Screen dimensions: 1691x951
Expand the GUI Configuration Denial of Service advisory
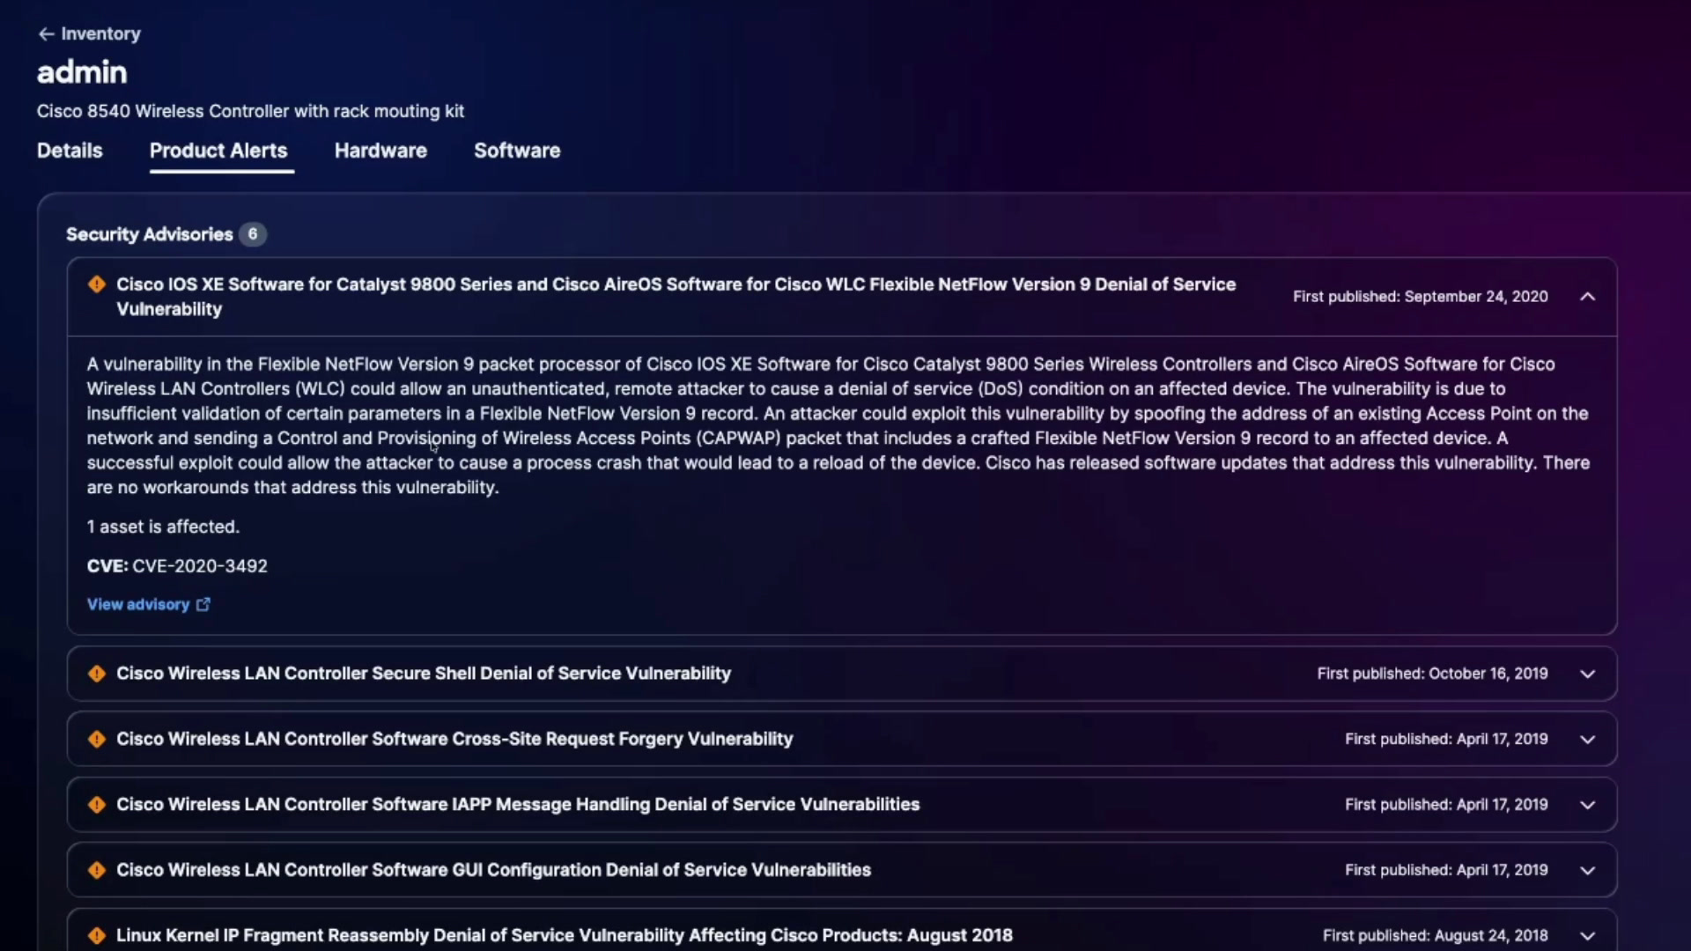(x=1587, y=871)
